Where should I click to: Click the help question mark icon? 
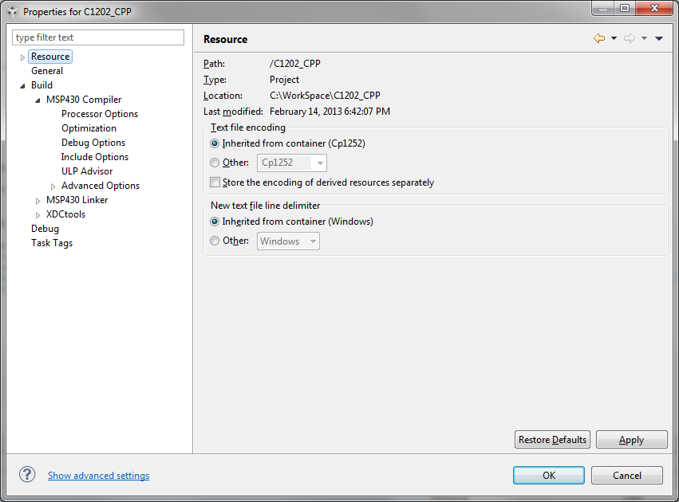[x=27, y=475]
